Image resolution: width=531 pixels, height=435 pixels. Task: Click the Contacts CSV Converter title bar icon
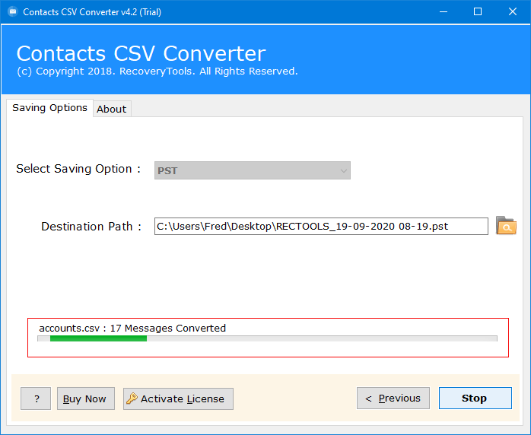13,12
